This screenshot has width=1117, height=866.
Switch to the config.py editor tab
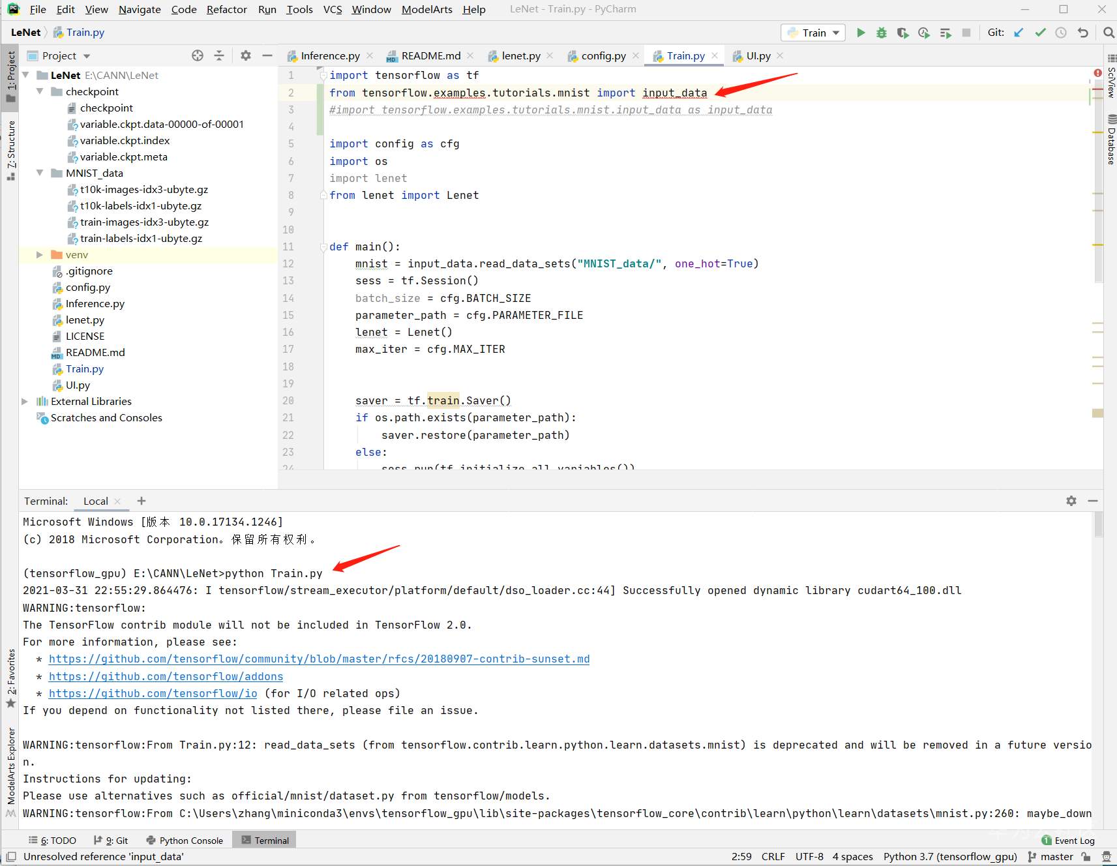[x=603, y=55]
